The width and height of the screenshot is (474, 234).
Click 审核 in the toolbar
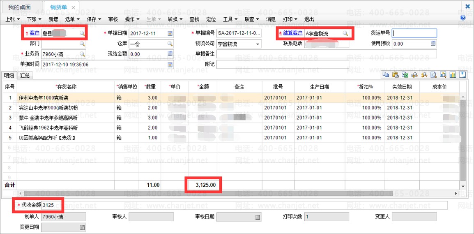click(113, 19)
